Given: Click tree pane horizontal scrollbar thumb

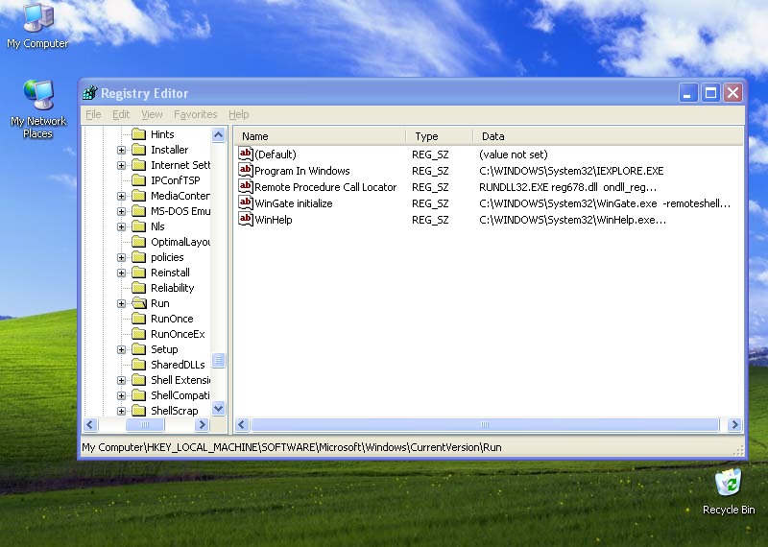Looking at the screenshot, I should [x=145, y=424].
